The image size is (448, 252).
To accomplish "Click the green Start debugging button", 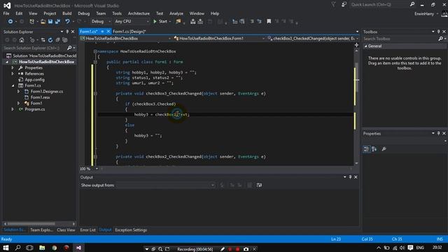I will pyautogui.click(x=160, y=22).
